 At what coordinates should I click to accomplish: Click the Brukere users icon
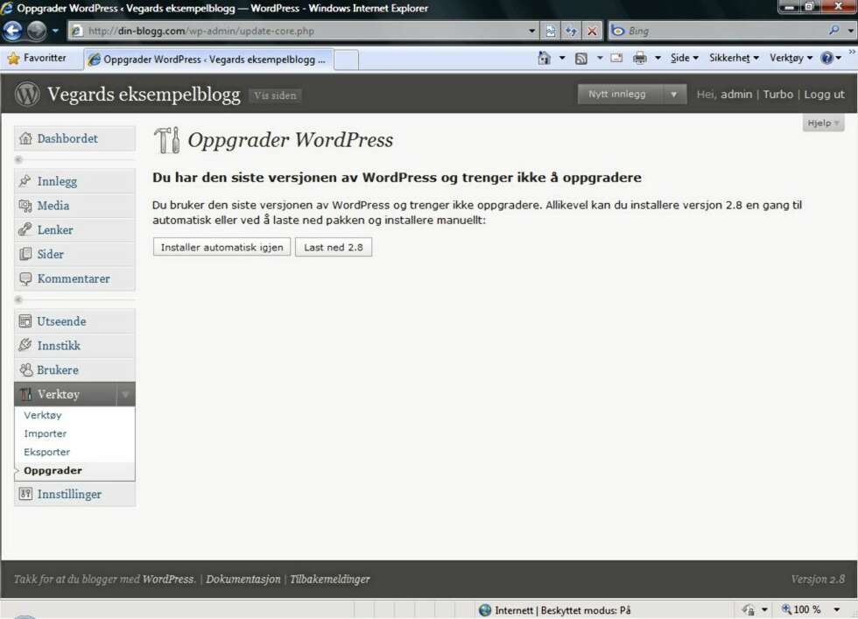[25, 370]
